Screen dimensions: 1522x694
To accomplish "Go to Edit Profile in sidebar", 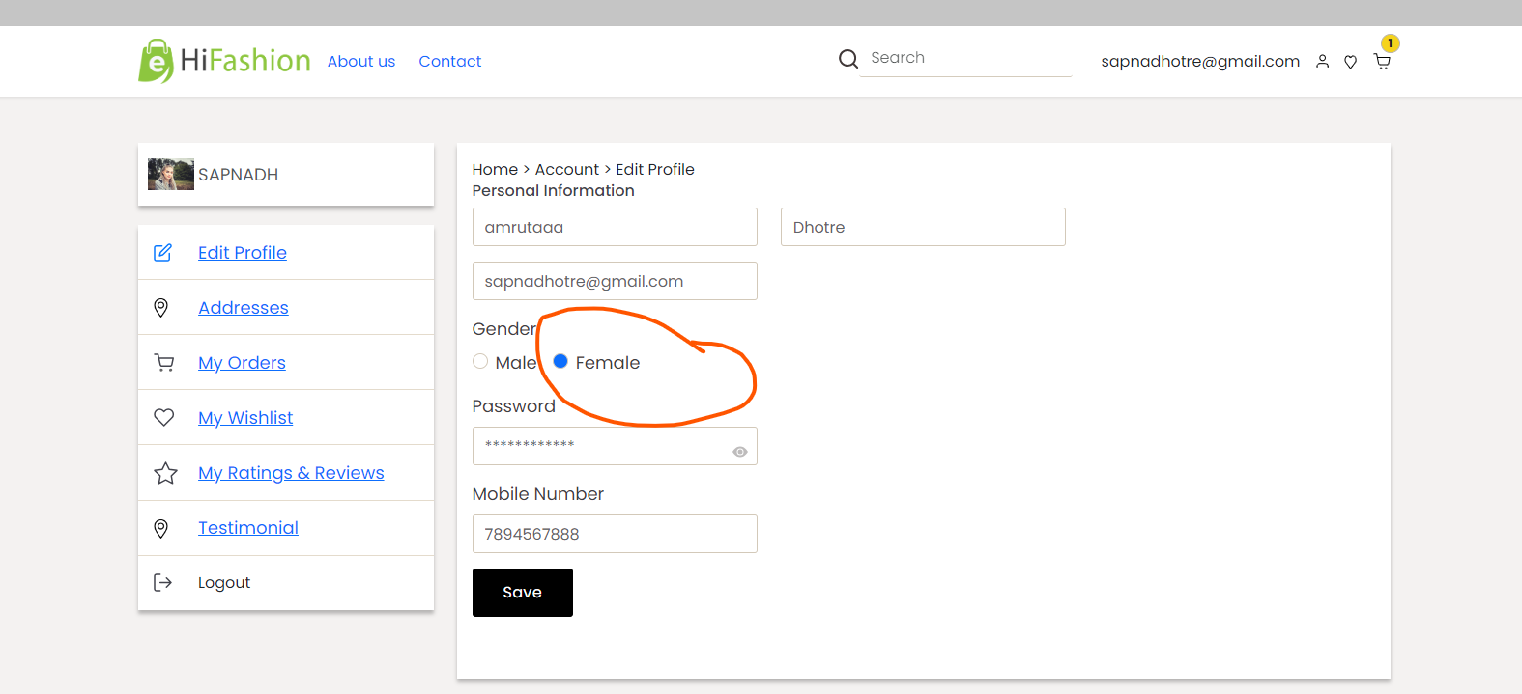I will [243, 253].
